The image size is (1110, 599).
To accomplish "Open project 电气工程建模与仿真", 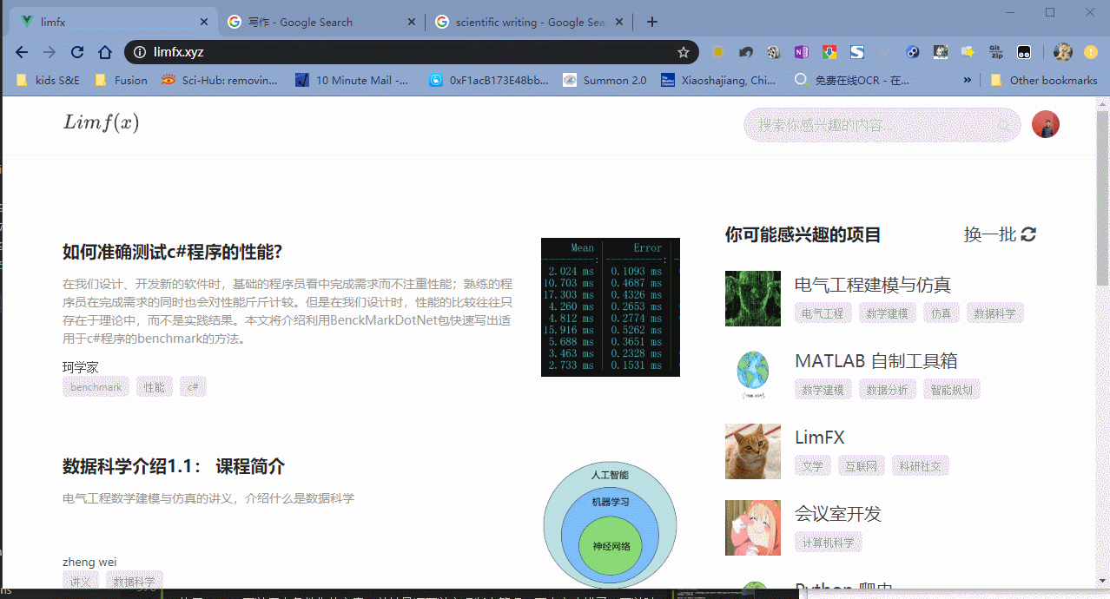I will click(873, 285).
